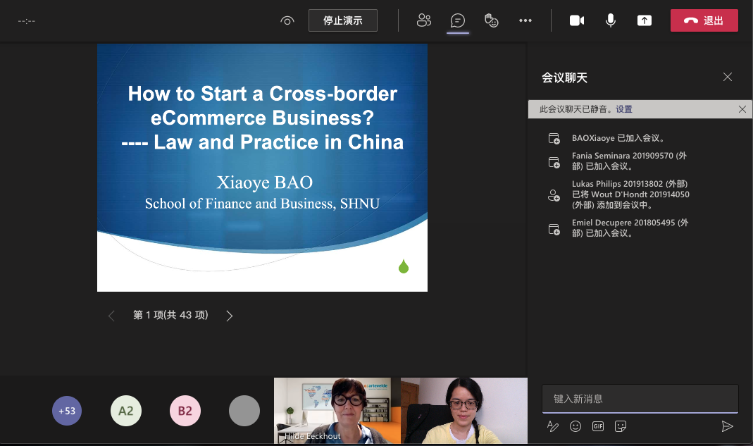Toggle private viewing eye icon
The height and width of the screenshot is (446, 753).
(x=287, y=20)
